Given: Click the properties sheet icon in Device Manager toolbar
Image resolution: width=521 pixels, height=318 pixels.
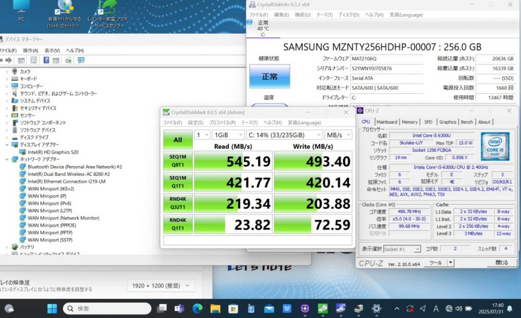Looking at the screenshot, I should tap(33, 60).
